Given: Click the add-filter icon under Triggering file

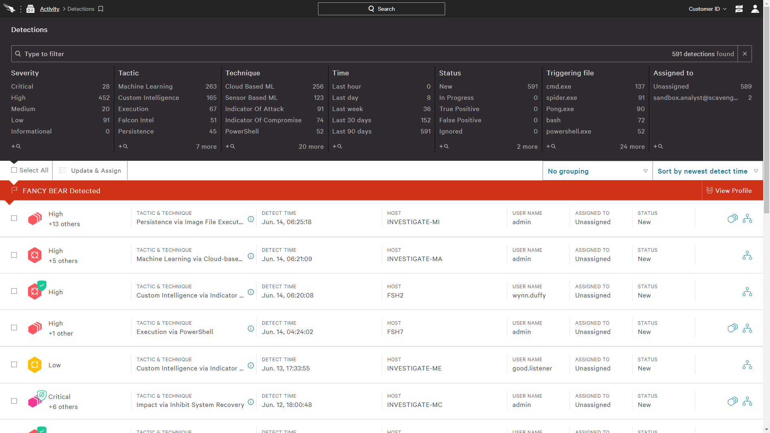Looking at the screenshot, I should coord(551,146).
